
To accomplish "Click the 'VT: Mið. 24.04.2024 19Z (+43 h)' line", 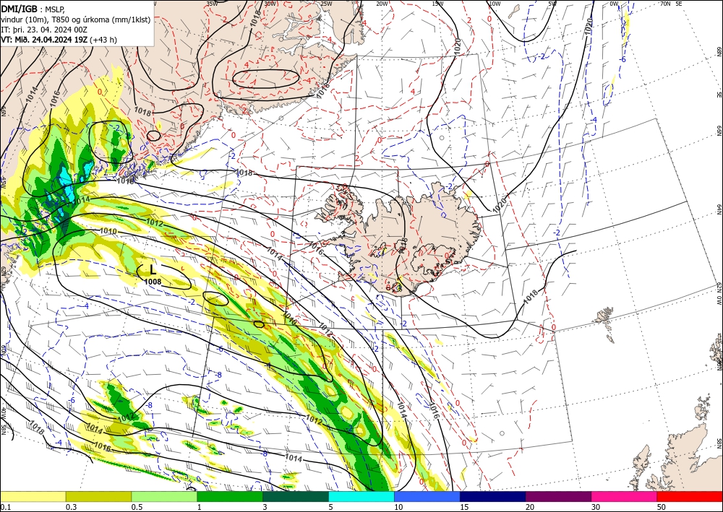I will click(x=59, y=40).
